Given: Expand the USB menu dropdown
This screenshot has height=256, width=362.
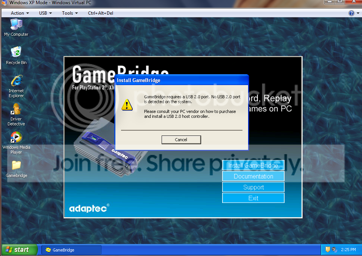Looking at the screenshot, I should [x=45, y=13].
